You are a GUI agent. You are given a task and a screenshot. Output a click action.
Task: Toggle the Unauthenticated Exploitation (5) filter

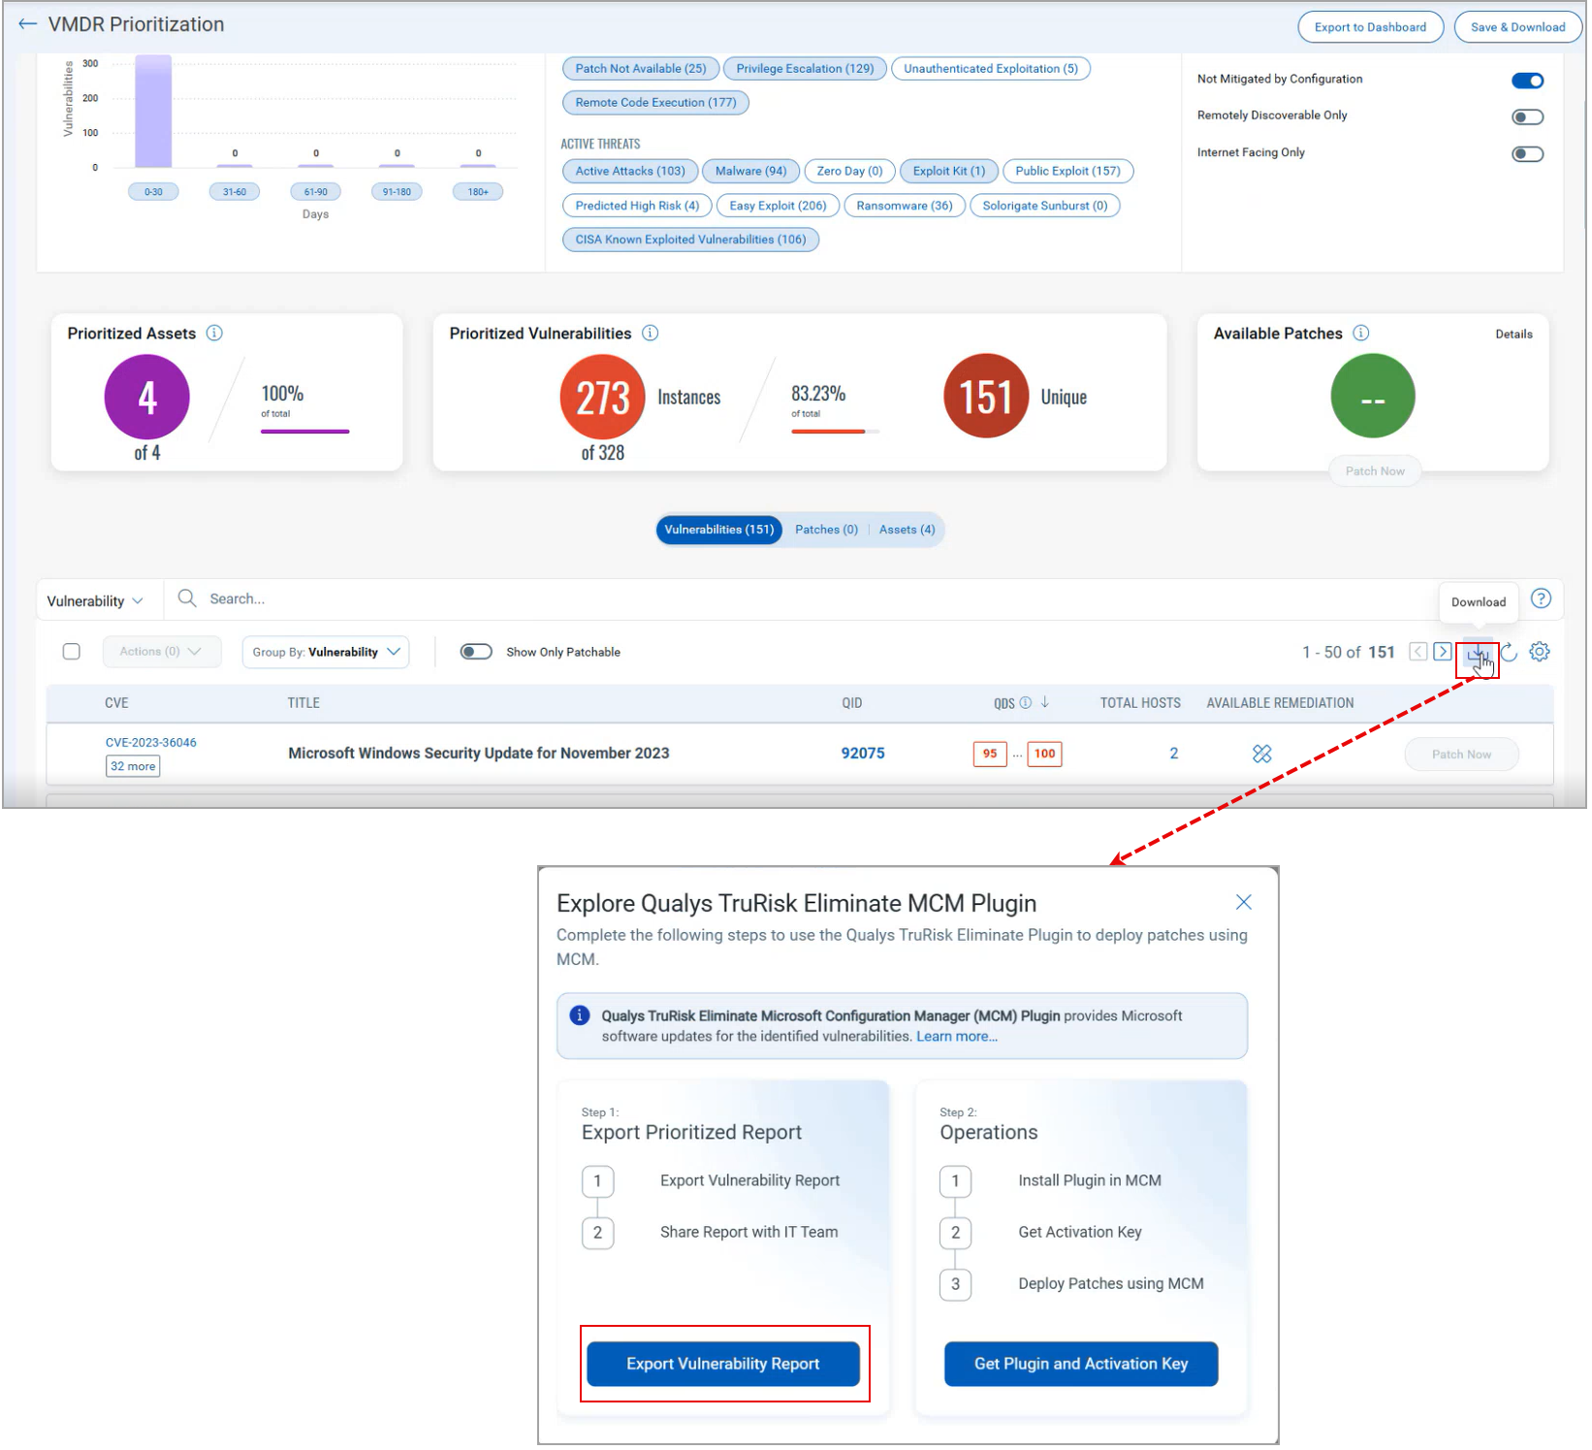[x=991, y=69]
